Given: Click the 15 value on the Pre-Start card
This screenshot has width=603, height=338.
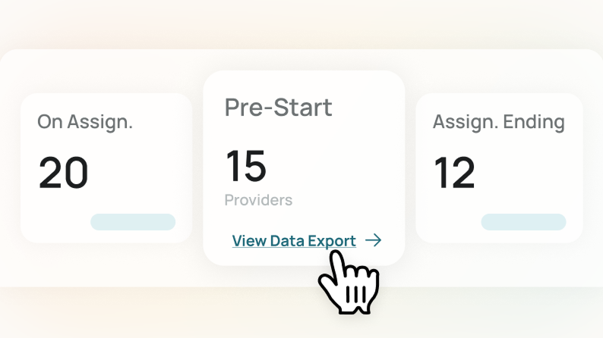Looking at the screenshot, I should coord(246,167).
